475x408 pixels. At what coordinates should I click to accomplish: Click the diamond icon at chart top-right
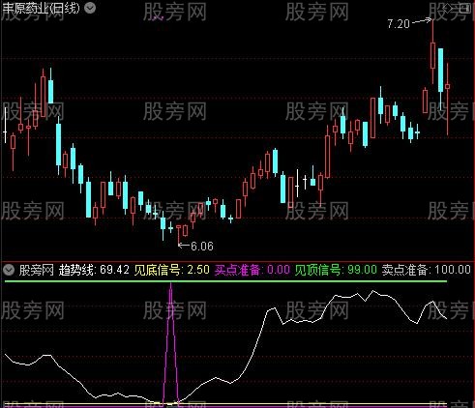tap(448, 8)
